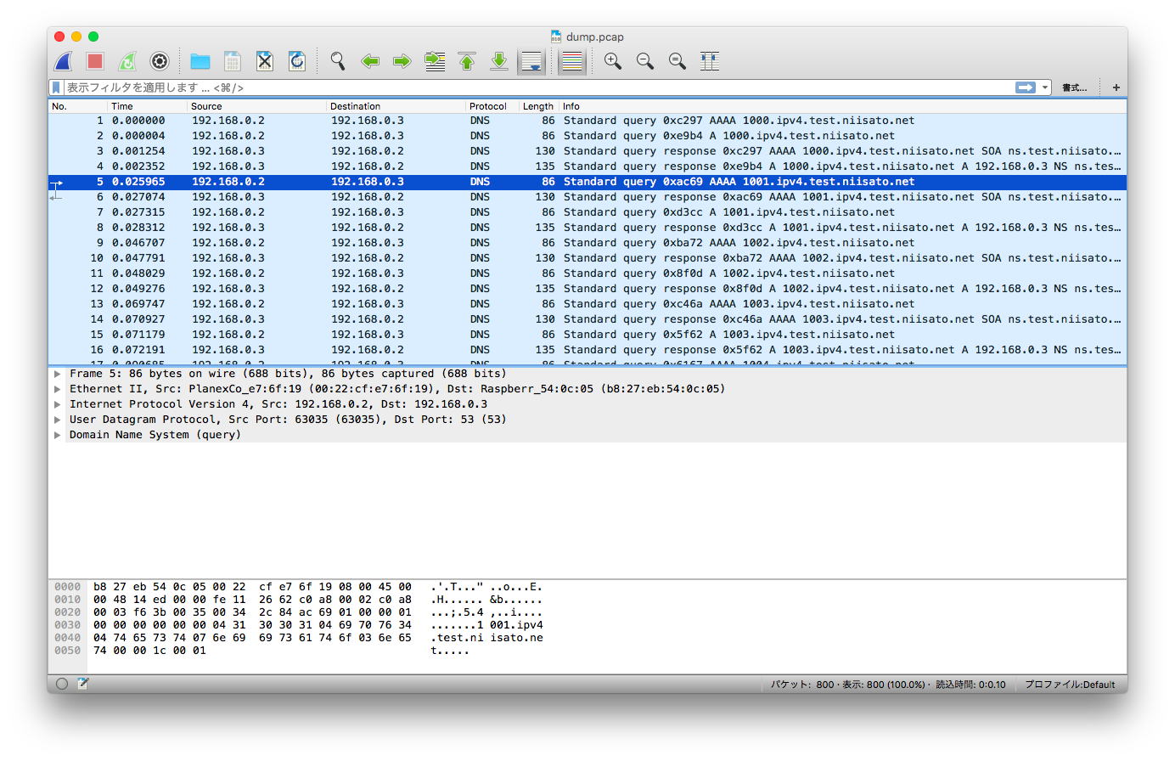Select packet 14, query response 0xc46a
The image size is (1175, 761).
click(x=587, y=319)
